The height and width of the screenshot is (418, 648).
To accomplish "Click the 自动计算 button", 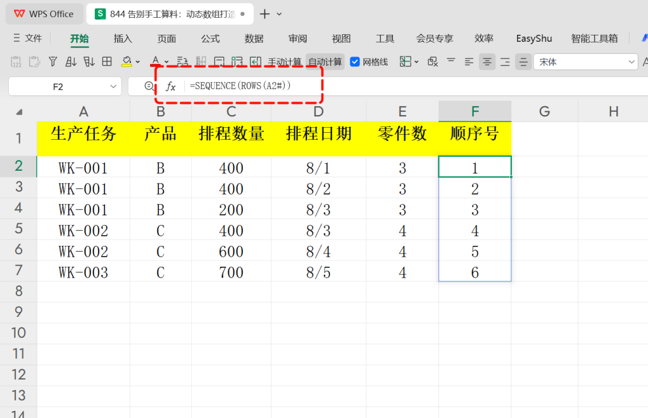I will pos(325,62).
